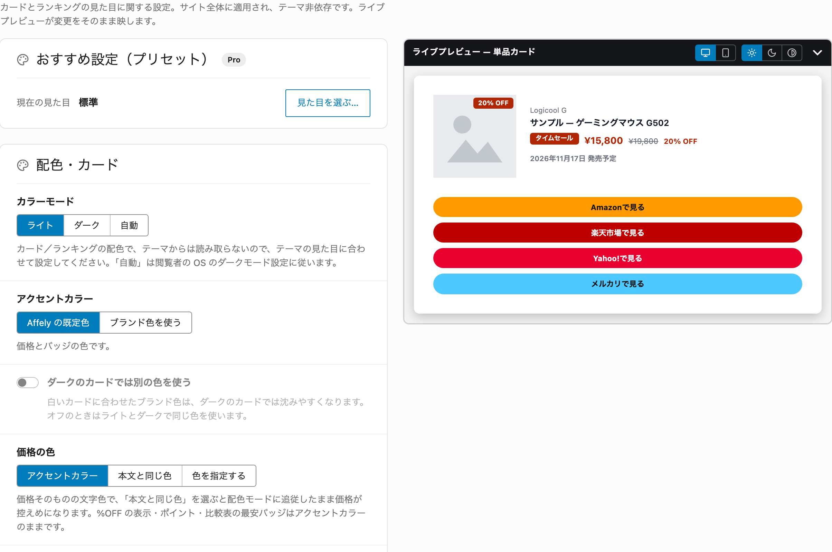The image size is (832, 552).
Task: Switch preview to mobile device icon
Action: point(725,53)
